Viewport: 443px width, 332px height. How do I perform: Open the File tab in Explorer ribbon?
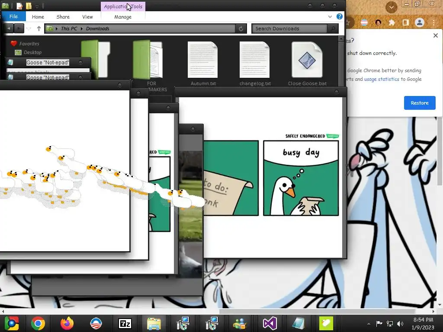(x=13, y=16)
